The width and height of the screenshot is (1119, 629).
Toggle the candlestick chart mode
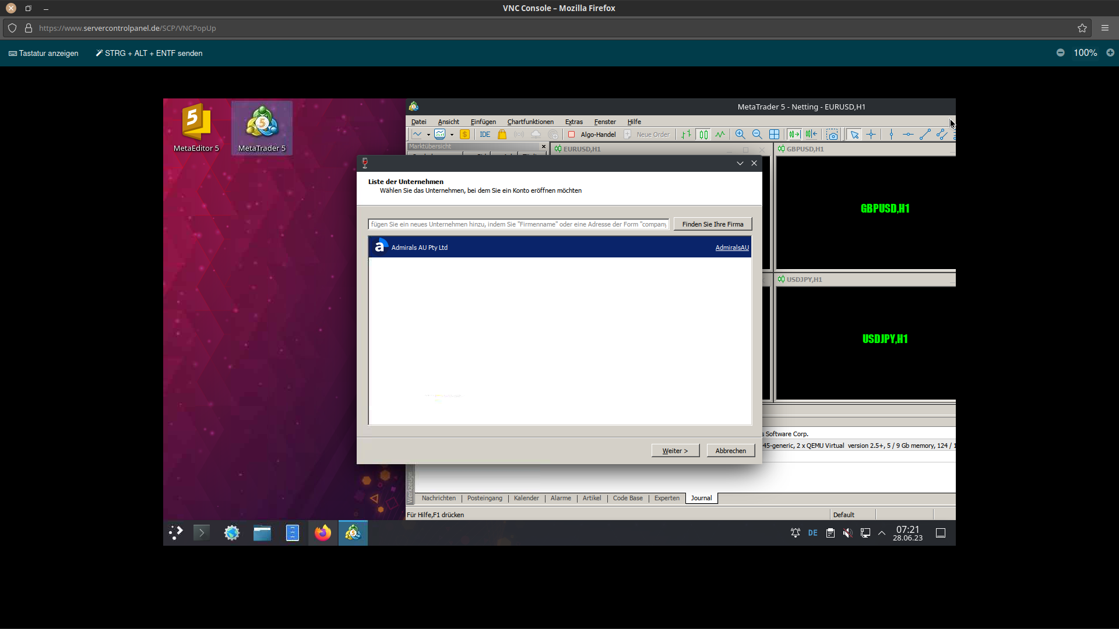703,135
